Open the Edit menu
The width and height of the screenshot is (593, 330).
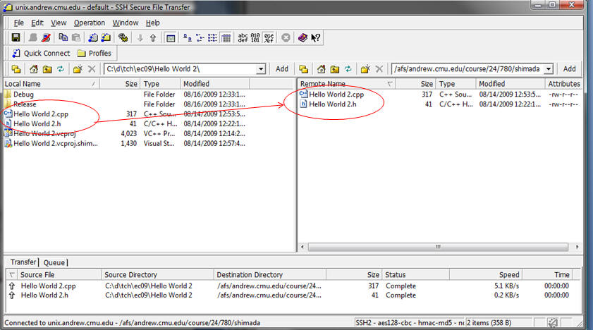point(37,23)
